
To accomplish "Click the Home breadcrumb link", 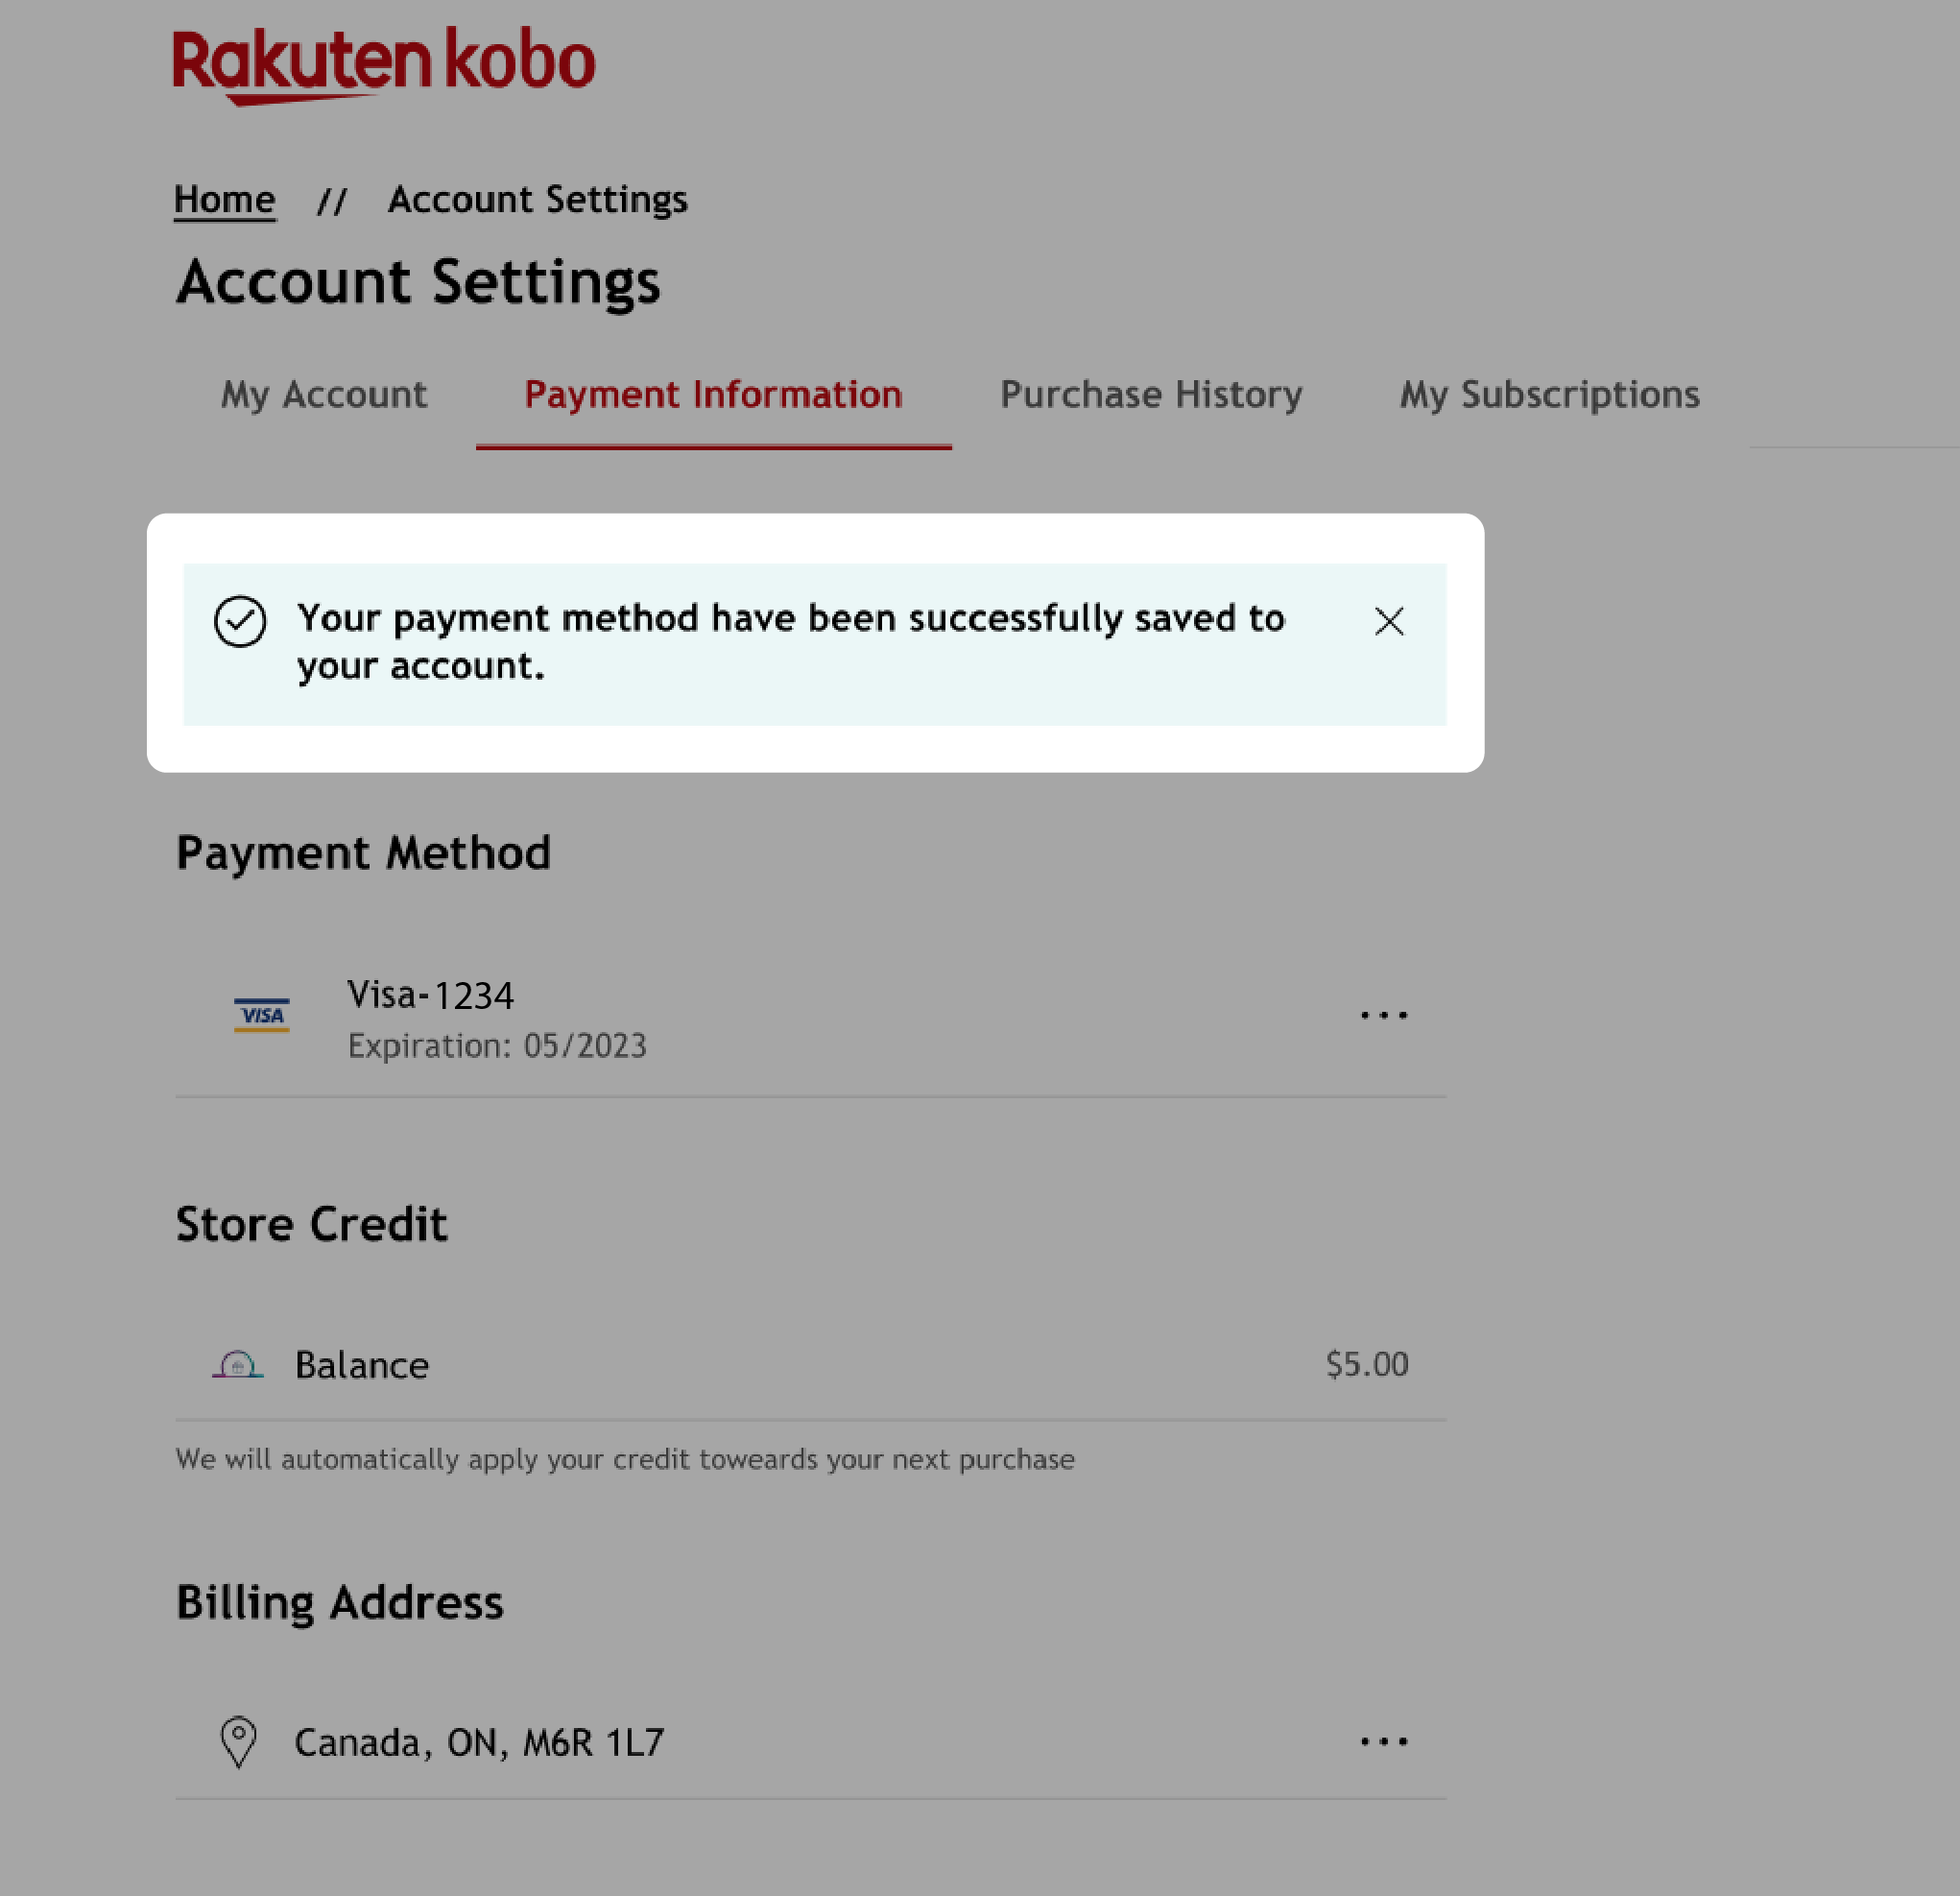I will pyautogui.click(x=224, y=198).
